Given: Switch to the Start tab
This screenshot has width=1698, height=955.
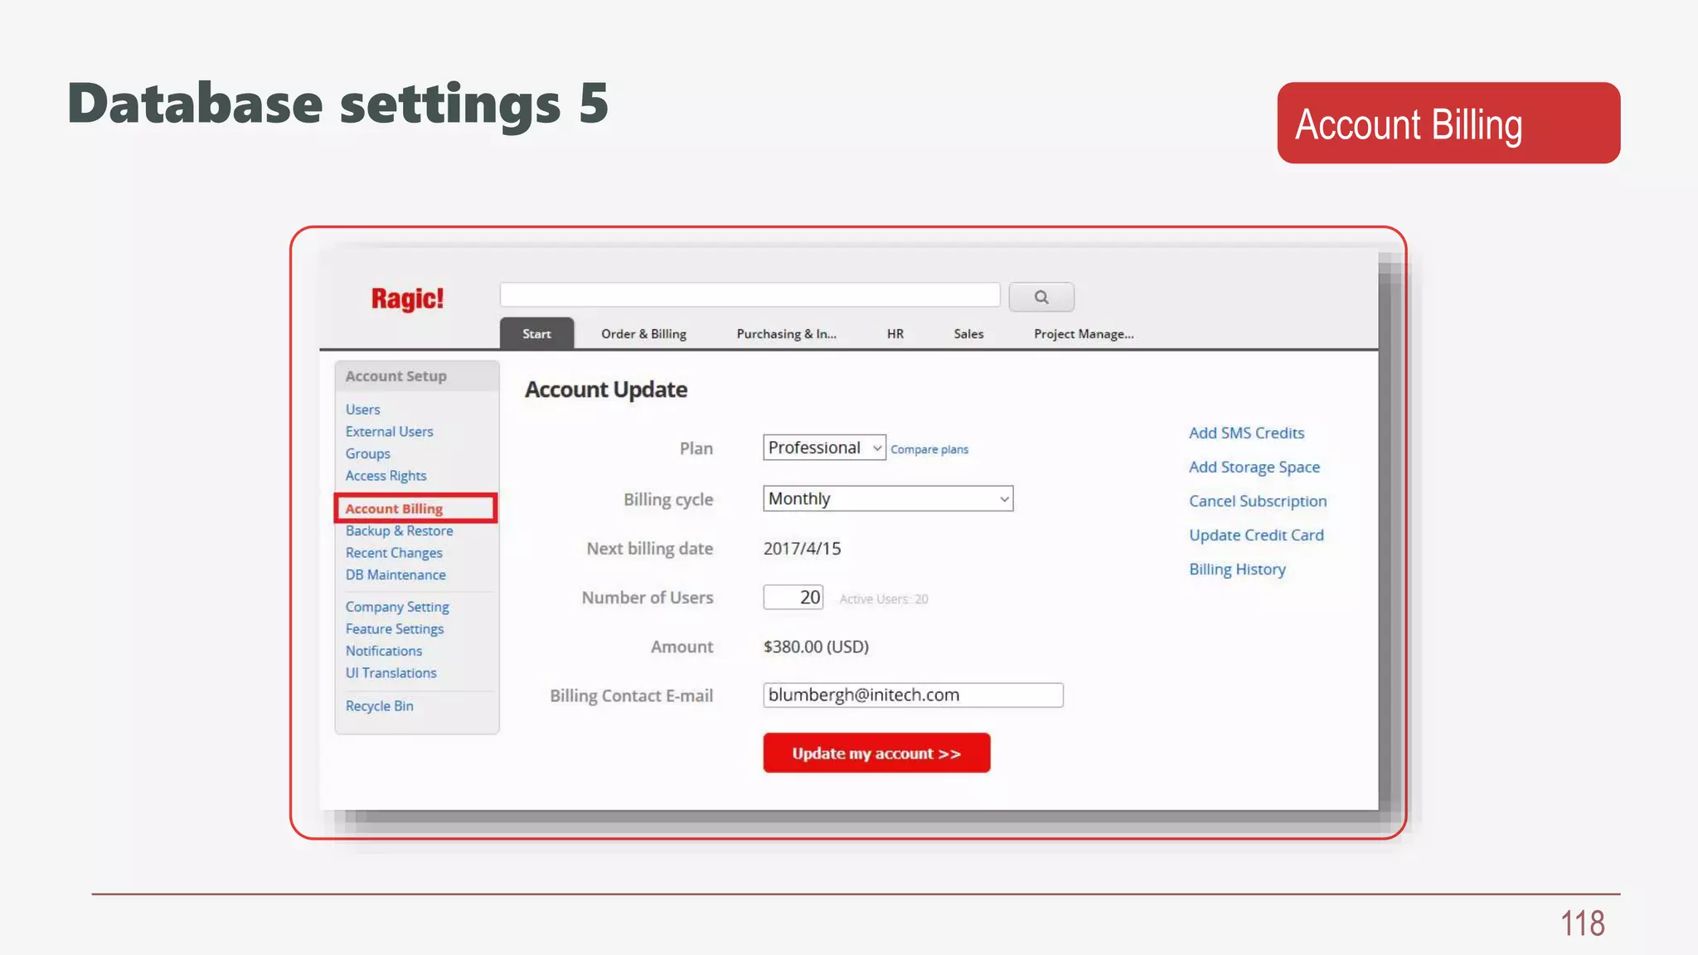Looking at the screenshot, I should pyautogui.click(x=536, y=333).
